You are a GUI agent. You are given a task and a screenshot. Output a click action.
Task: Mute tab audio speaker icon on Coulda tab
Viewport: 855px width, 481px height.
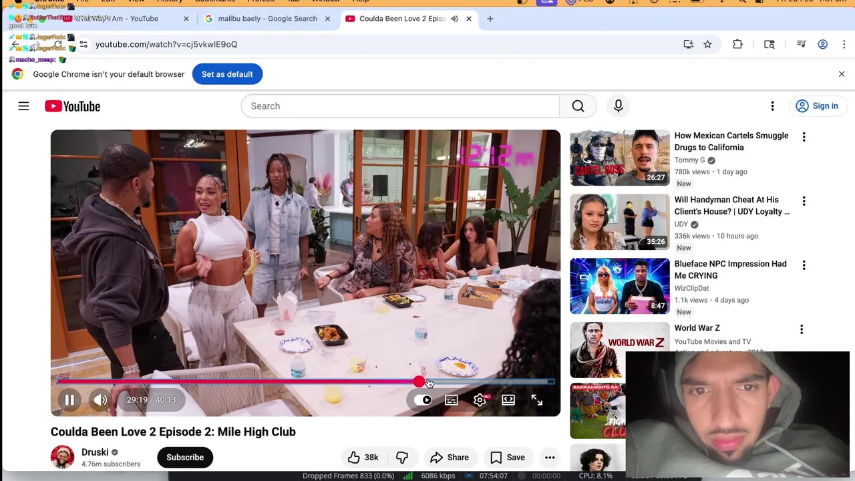coord(454,19)
